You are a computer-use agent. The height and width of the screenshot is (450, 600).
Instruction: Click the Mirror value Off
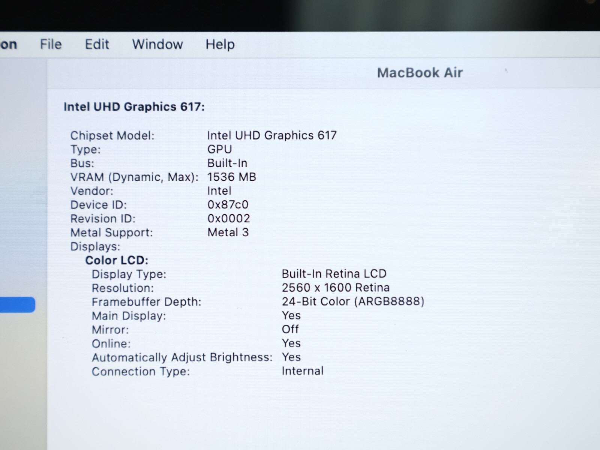[x=290, y=329]
